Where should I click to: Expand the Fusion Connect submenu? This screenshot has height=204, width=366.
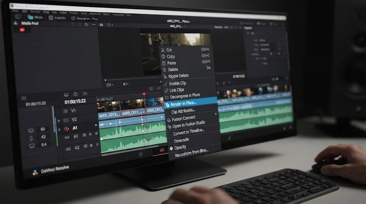(x=192, y=118)
